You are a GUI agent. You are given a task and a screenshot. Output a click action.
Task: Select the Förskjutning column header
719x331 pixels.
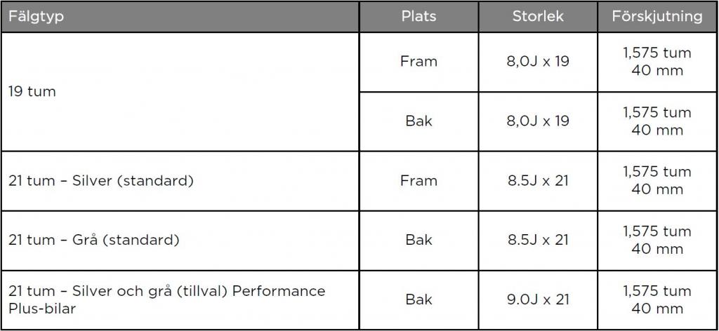(x=657, y=17)
